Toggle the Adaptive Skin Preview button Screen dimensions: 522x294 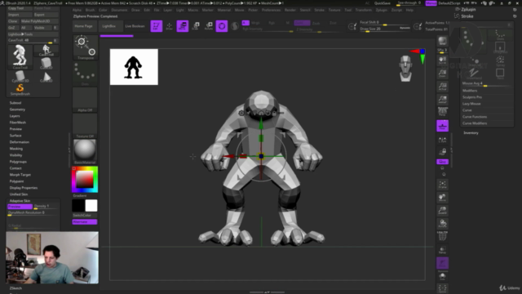pyautogui.click(x=20, y=207)
